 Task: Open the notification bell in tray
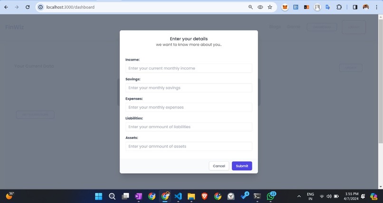pyautogui.click(x=363, y=196)
